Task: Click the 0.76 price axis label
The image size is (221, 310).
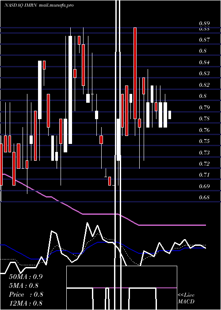Action: tap(204, 130)
